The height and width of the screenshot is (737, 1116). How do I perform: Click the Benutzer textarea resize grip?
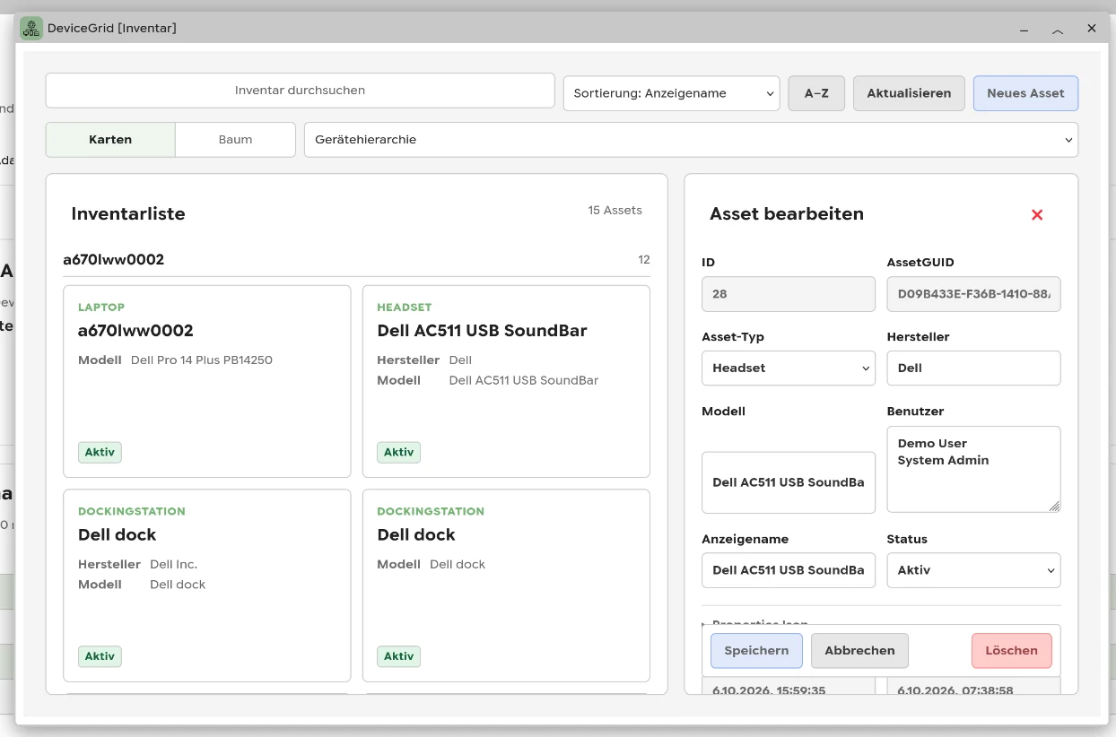[x=1054, y=506]
